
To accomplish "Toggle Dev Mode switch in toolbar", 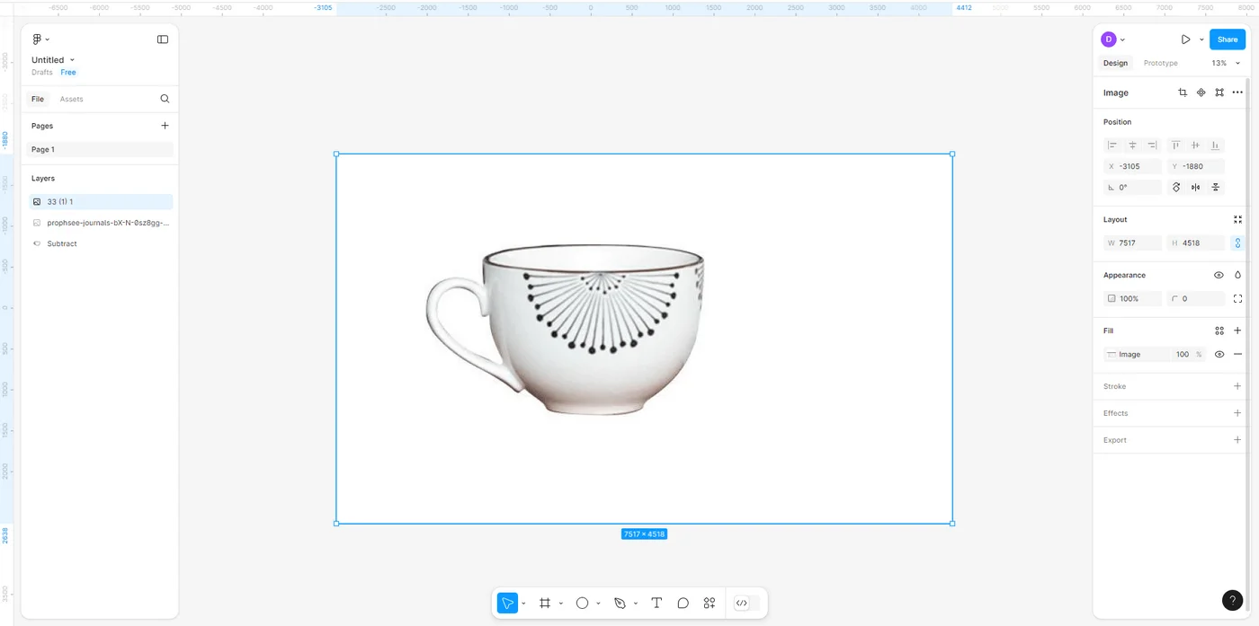I will [746, 604].
